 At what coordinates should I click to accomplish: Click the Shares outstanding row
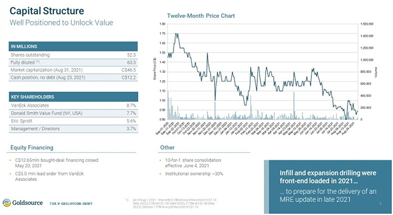click(73, 55)
